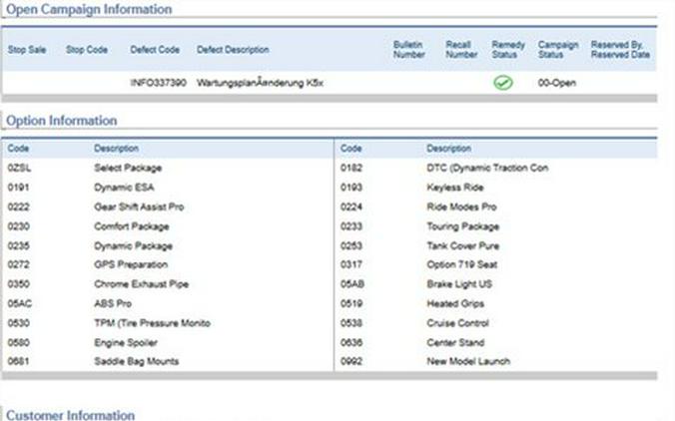The height and width of the screenshot is (421, 675).
Task: Select defect code INFO337390
Action: tap(158, 83)
